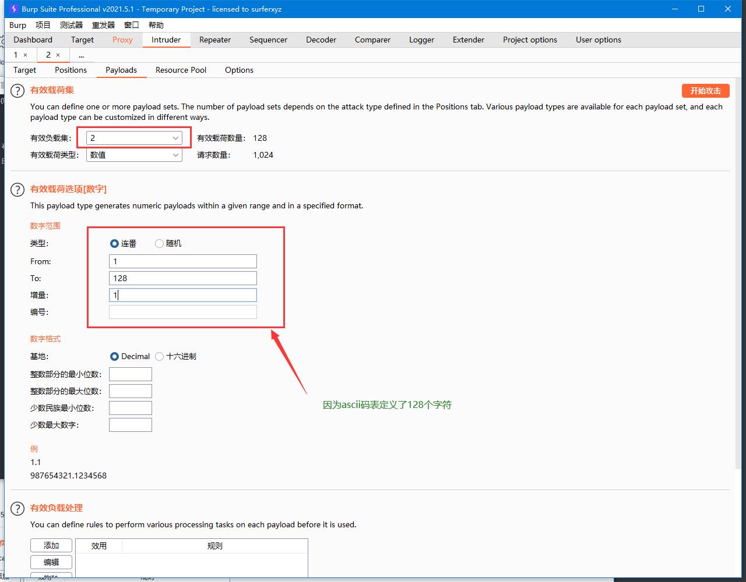
Task: Click the Burp Suite logo icon in title bar
Action: pos(14,9)
